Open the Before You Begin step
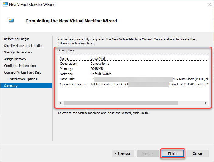 pyautogui.click(x=16, y=39)
